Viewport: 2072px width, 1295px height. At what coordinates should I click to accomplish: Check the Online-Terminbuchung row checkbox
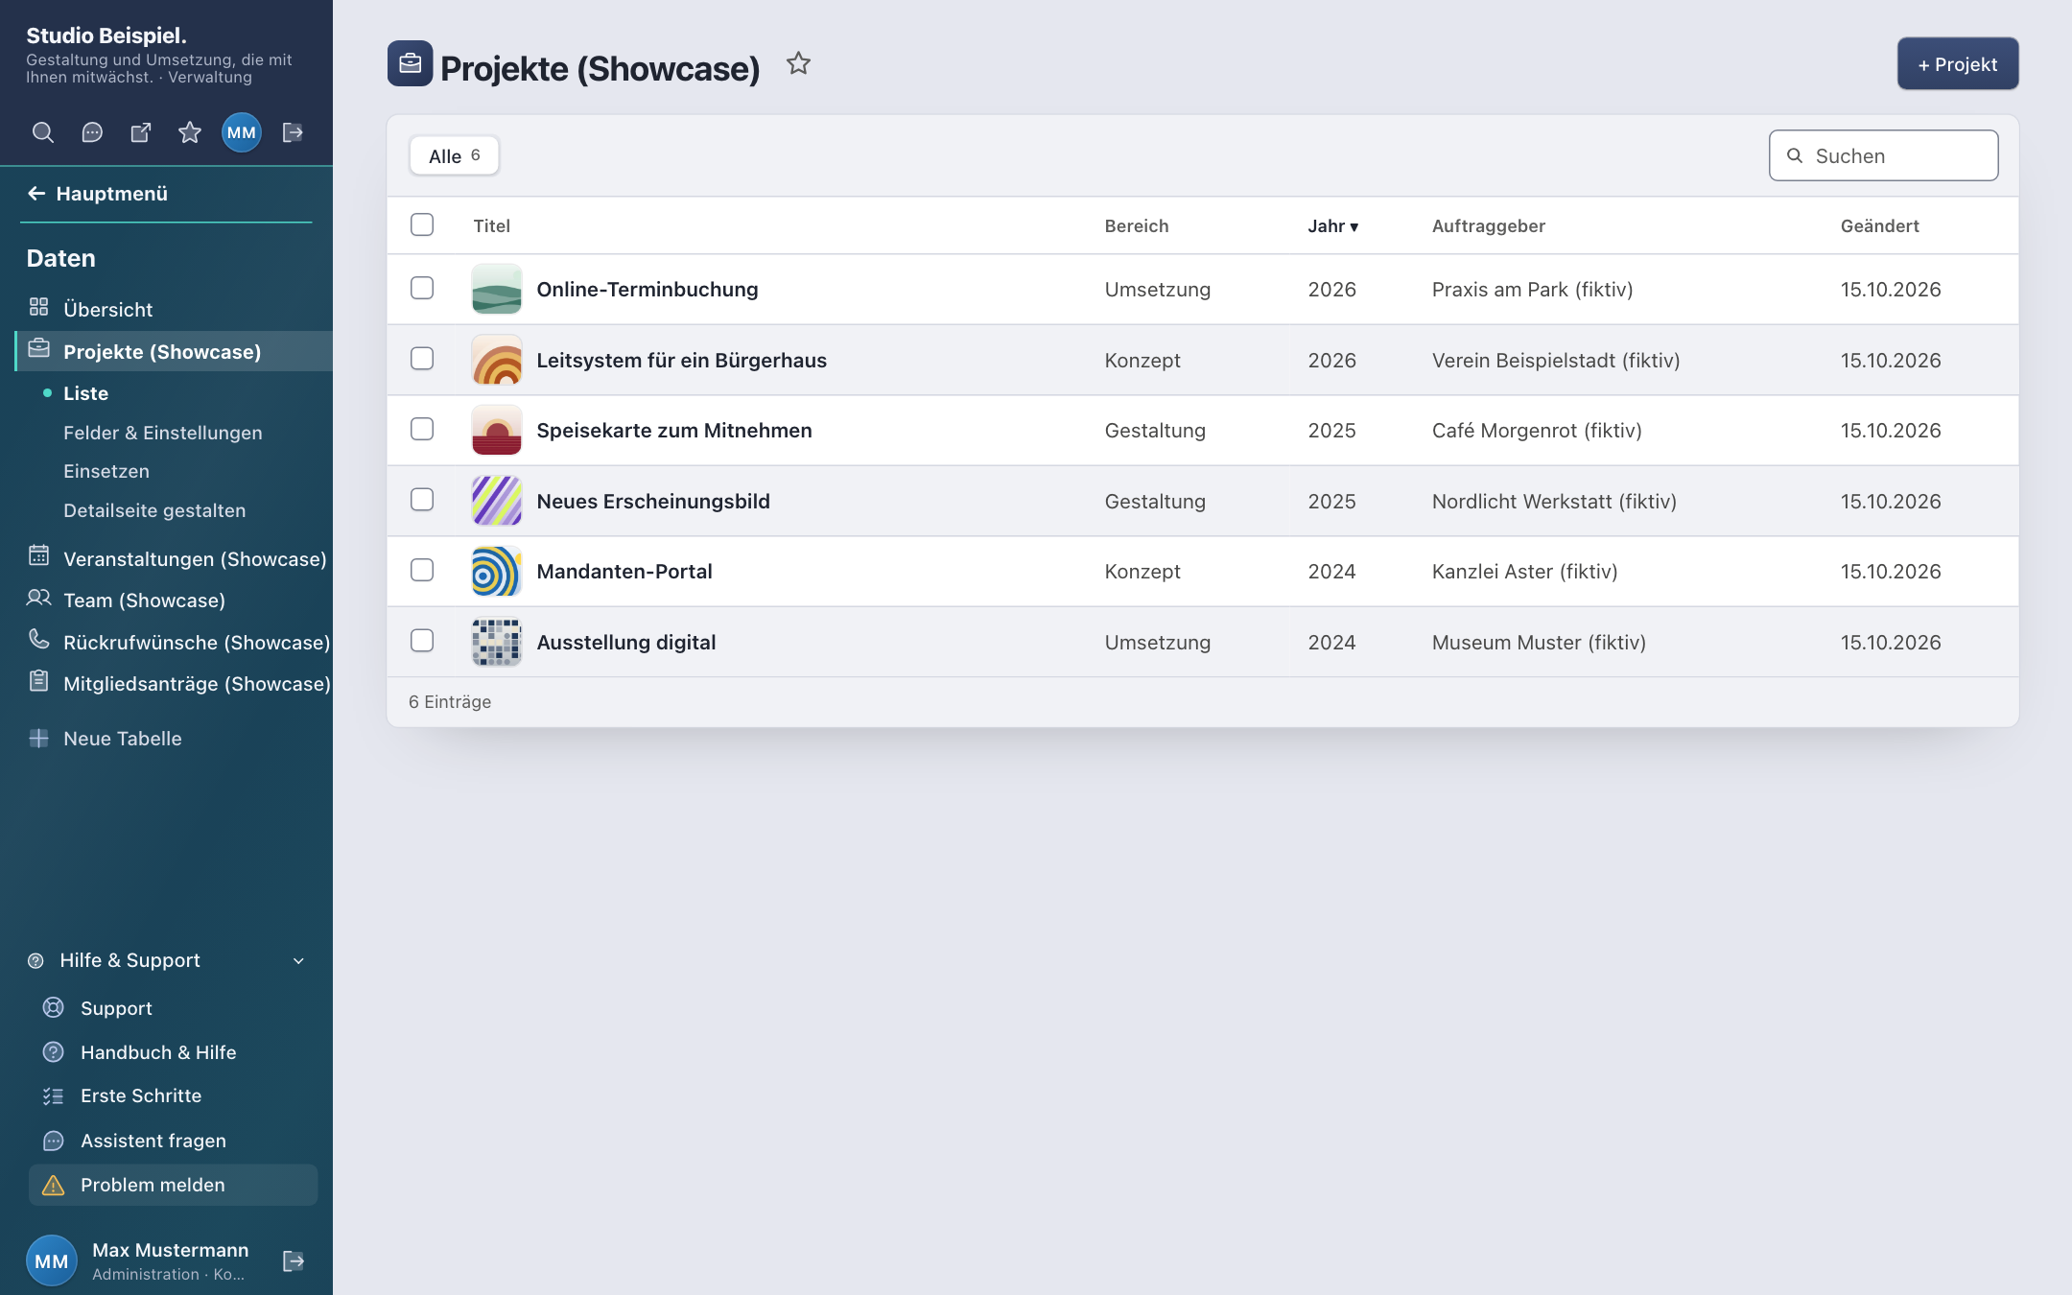click(422, 288)
